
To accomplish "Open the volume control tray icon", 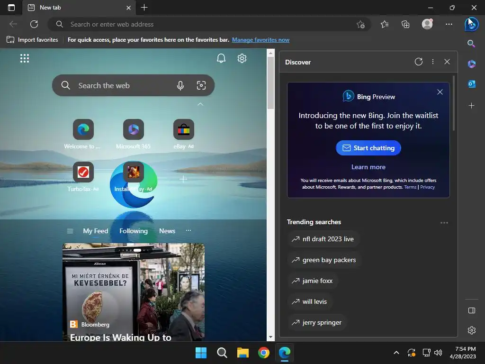I will pos(438,353).
